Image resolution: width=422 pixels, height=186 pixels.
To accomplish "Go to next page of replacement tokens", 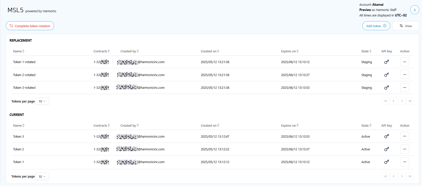I will (x=402, y=101).
